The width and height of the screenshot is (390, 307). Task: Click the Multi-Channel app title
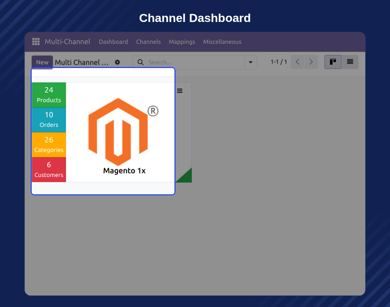pyautogui.click(x=68, y=42)
